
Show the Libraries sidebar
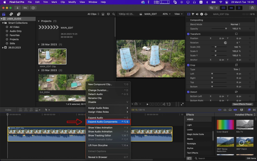click(4, 14)
